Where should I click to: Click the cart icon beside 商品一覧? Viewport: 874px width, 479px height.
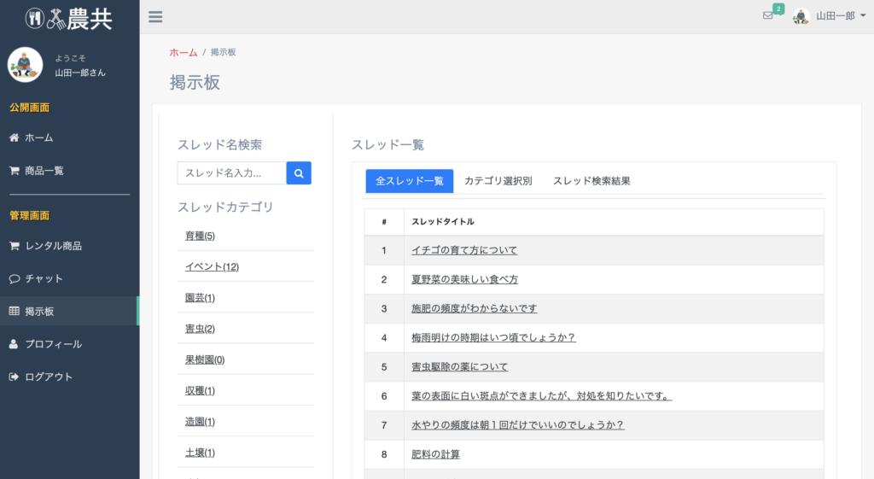(x=15, y=171)
